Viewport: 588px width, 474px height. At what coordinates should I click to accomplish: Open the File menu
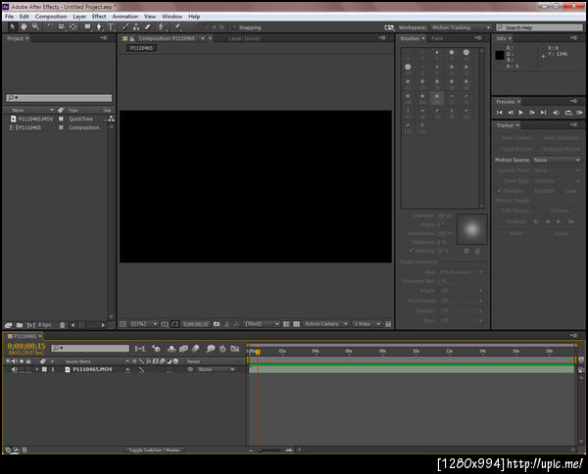coord(10,17)
